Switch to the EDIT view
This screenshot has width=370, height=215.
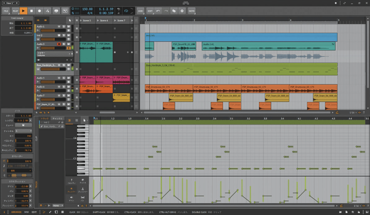click(x=34, y=212)
